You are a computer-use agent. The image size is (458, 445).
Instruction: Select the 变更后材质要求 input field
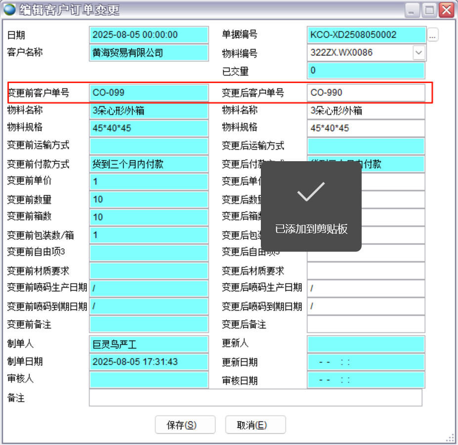366,270
